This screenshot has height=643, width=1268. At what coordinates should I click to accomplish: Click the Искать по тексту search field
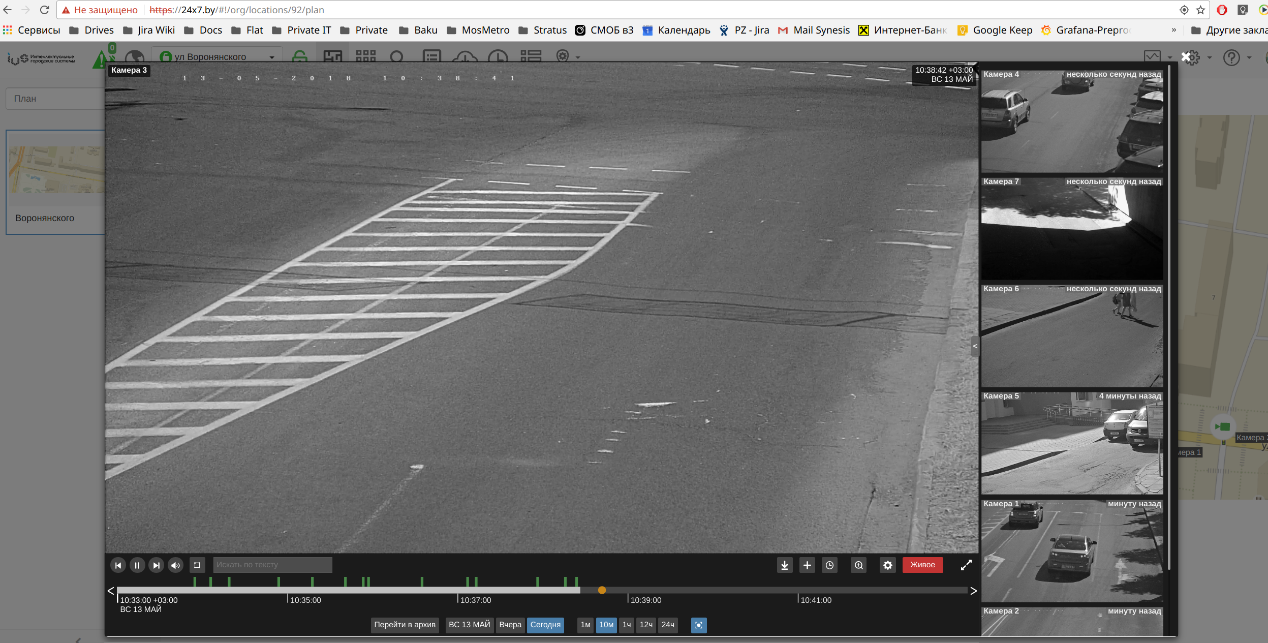(x=272, y=565)
